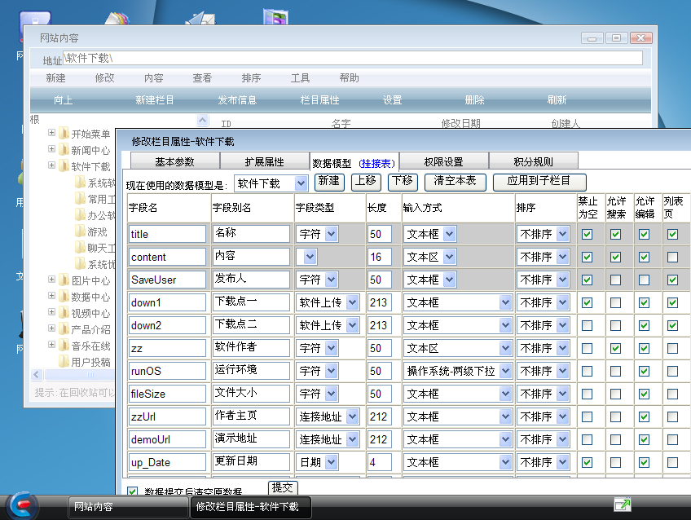Click folder icon beside 游戏 subfolder
Screen dimensions: 691x520
[80, 231]
